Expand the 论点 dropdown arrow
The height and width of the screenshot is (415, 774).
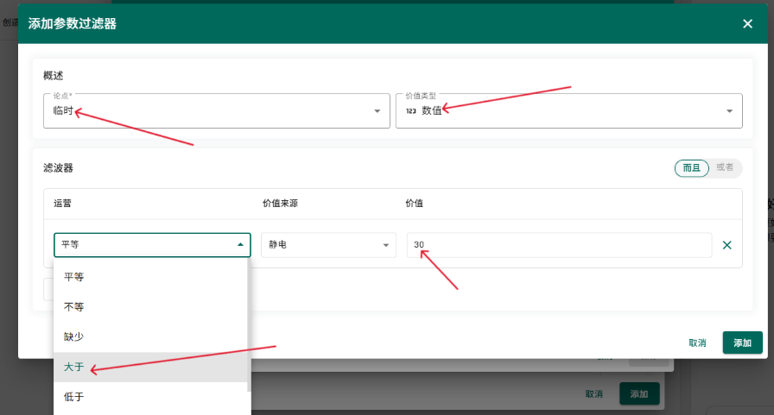(377, 111)
